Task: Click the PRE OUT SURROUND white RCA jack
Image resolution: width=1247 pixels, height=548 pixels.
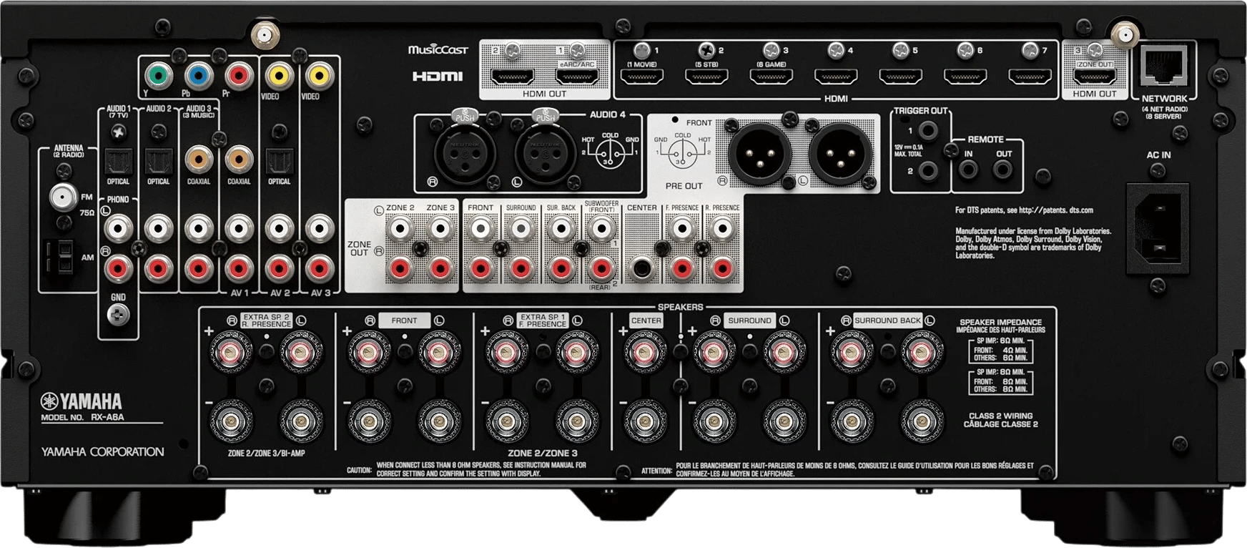Action: coord(521,229)
